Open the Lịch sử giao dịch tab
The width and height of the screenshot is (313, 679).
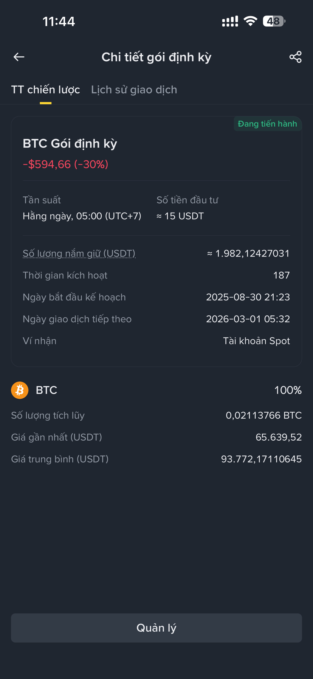click(x=134, y=90)
